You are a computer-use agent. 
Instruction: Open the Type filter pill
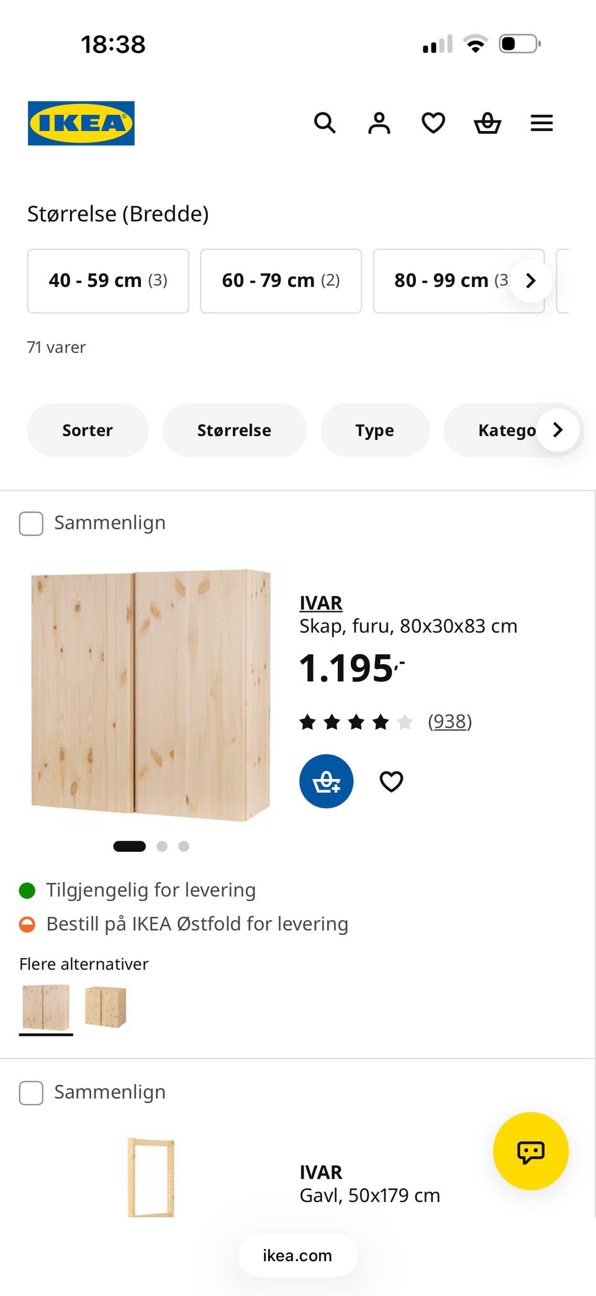pyautogui.click(x=374, y=430)
